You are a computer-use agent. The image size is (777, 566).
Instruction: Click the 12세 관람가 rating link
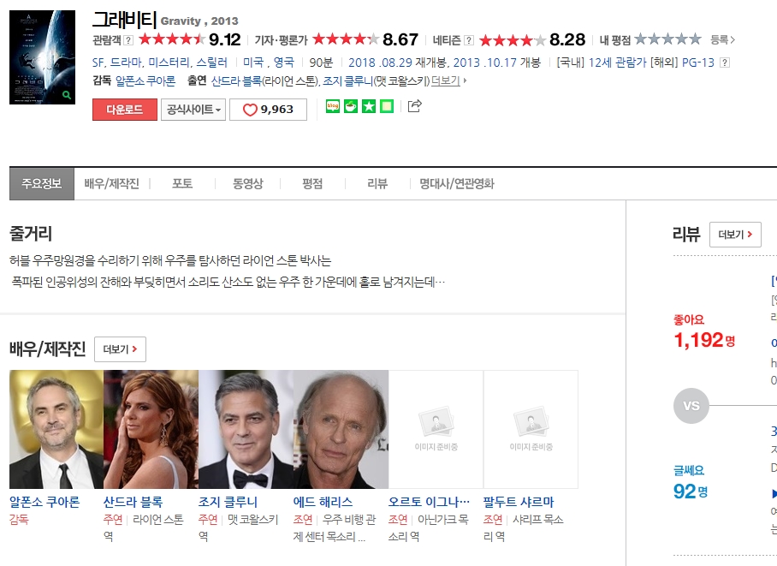[617, 63]
